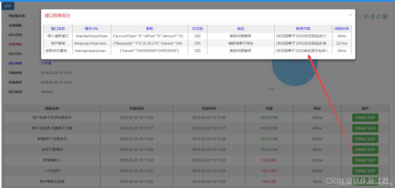395x188 pixels.
Task: Click the 用例名称 table header
Action: [x=52, y=108]
